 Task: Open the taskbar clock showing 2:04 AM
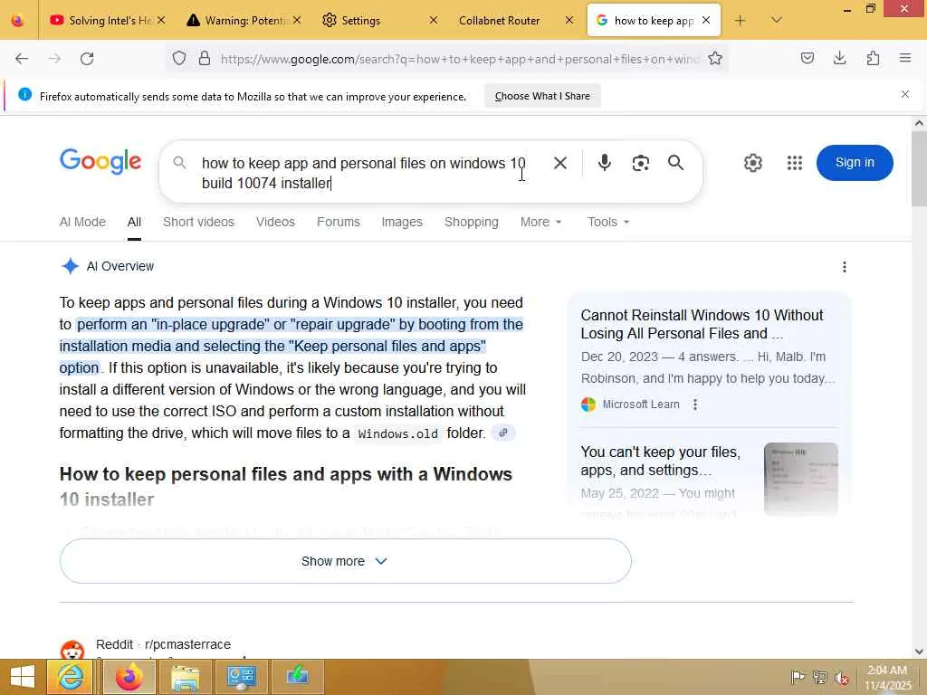click(x=887, y=677)
